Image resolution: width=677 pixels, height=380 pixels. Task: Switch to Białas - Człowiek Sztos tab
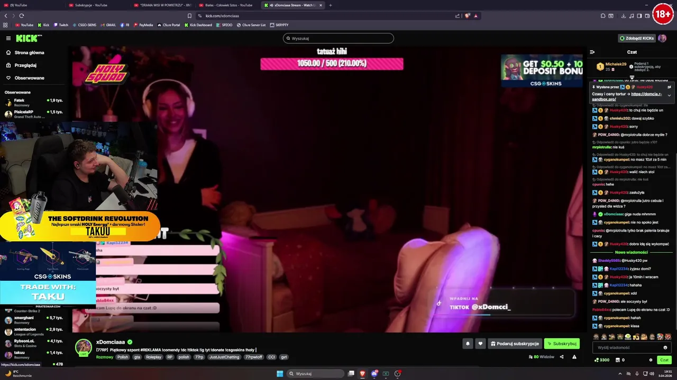[228, 5]
